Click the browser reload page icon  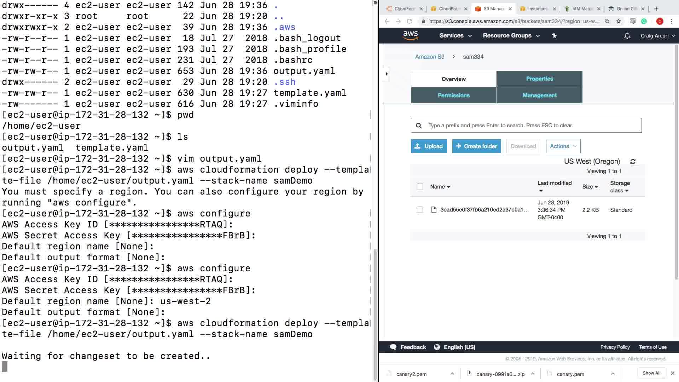[x=410, y=21]
